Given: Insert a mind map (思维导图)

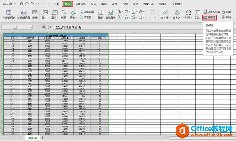Looking at the screenshot, I should pos(87,12).
